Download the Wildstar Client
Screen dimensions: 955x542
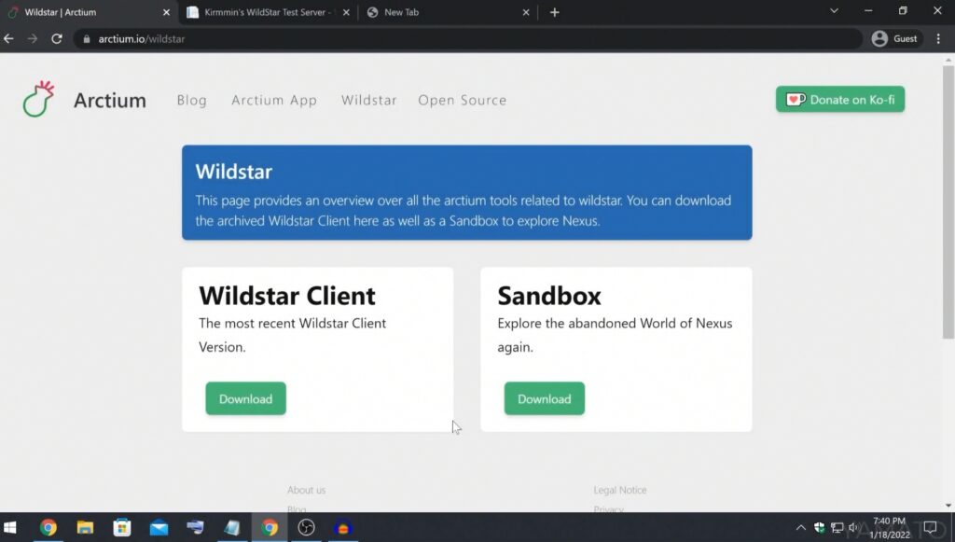click(245, 399)
